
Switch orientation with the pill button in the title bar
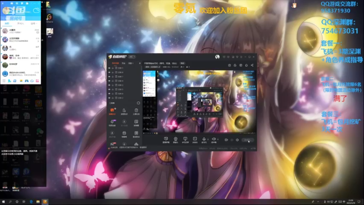pos(132,56)
